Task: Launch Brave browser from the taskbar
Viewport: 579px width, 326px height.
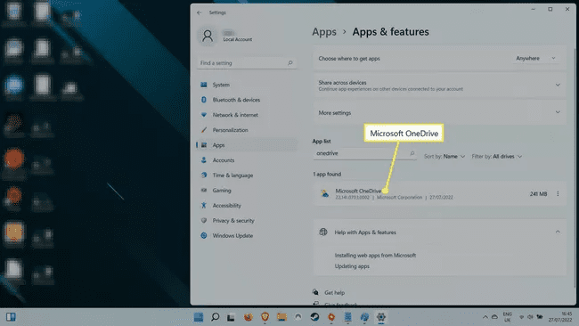Action: click(265, 317)
